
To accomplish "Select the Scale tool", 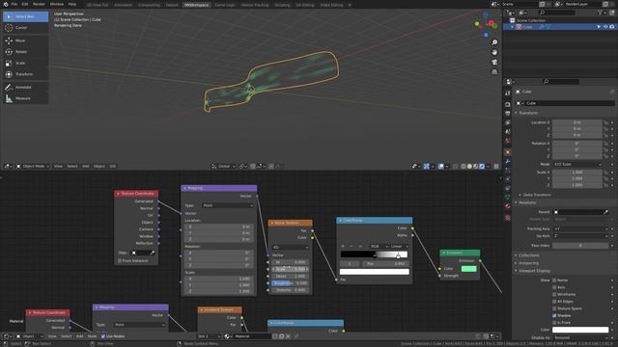I will [x=26, y=63].
